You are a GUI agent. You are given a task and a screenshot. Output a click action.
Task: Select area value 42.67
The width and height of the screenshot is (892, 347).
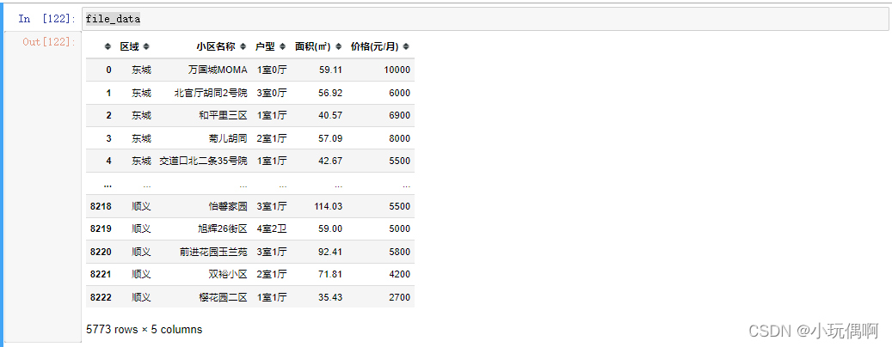[x=330, y=161]
